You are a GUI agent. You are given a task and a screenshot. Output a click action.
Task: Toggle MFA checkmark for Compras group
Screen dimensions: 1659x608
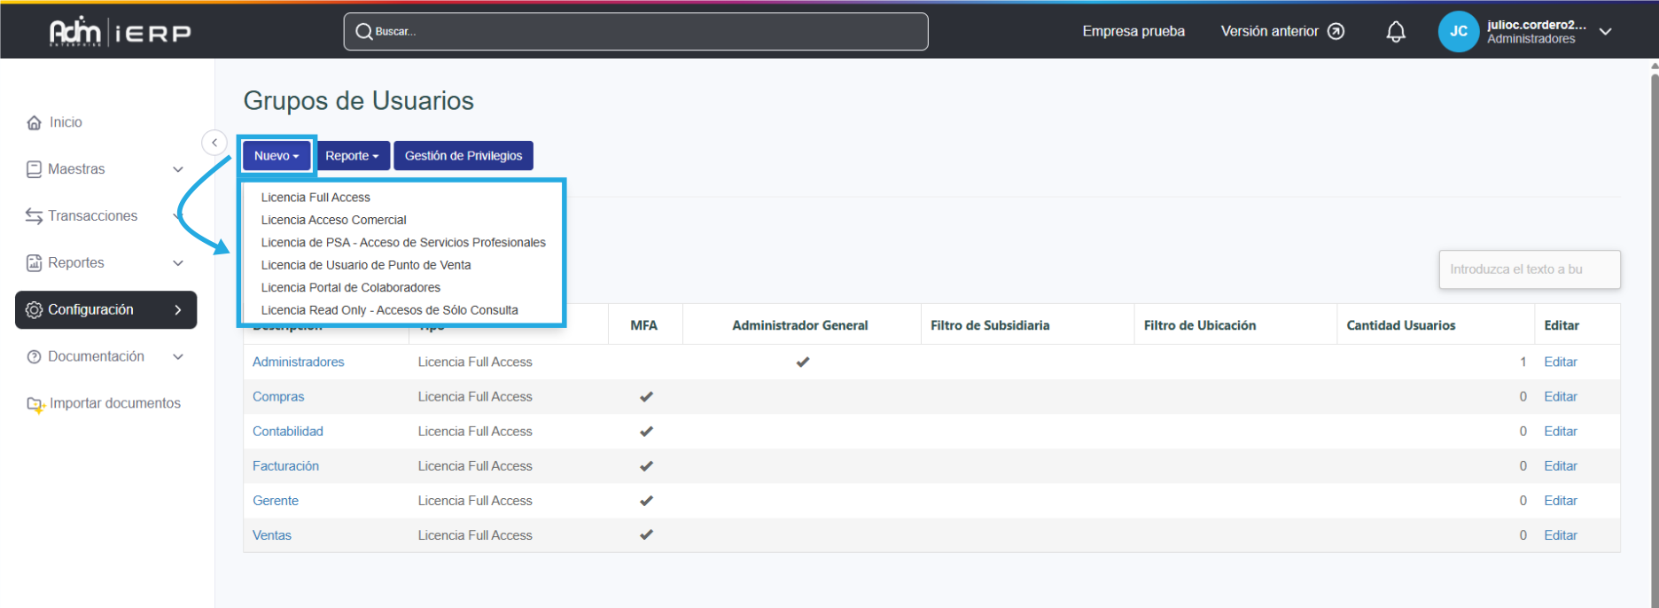click(x=646, y=397)
